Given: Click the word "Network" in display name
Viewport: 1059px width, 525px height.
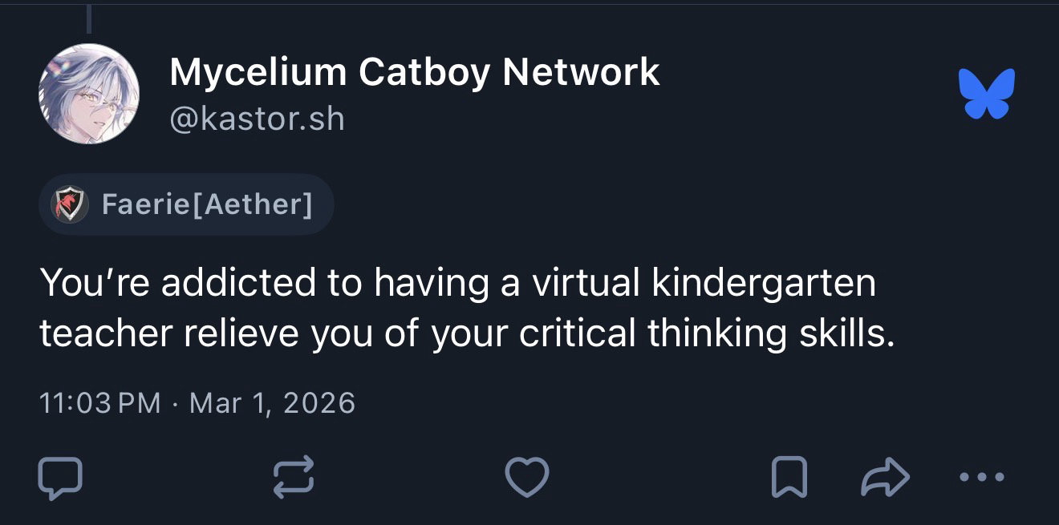Looking at the screenshot, I should 581,72.
